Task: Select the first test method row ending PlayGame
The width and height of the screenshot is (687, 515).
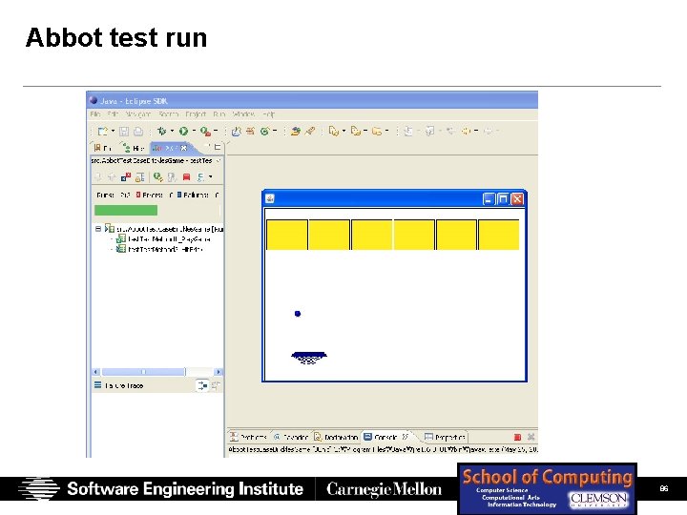Action: tap(164, 239)
